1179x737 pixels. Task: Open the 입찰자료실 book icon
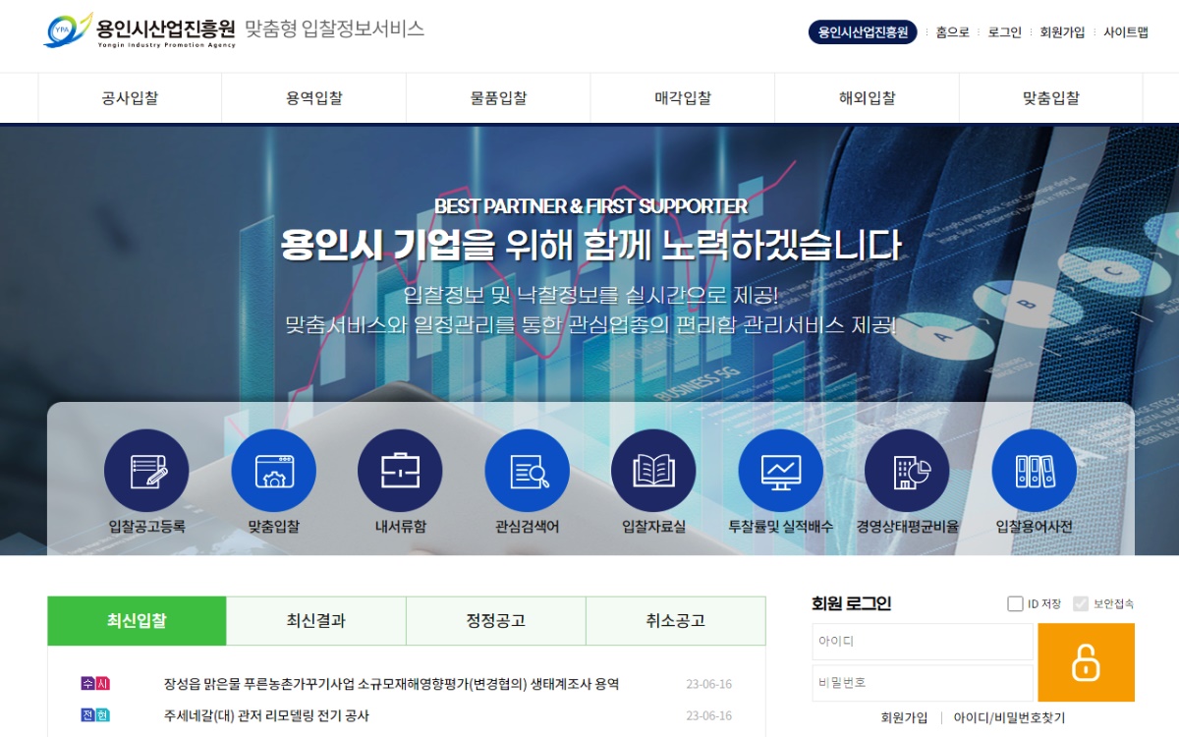click(x=653, y=472)
